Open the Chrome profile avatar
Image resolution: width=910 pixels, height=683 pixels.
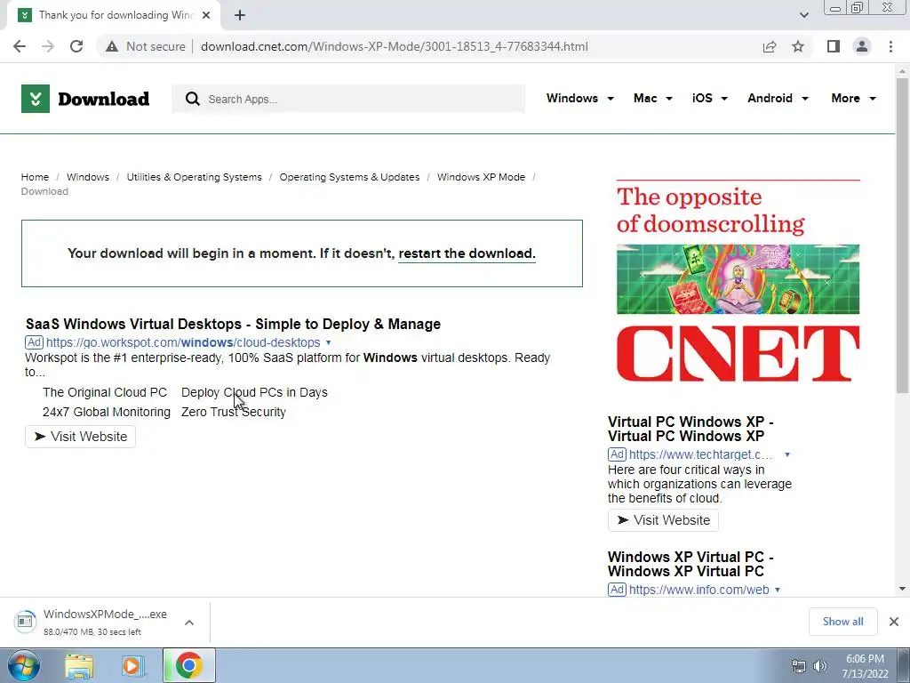tap(862, 46)
